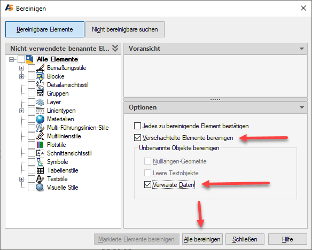Click the Bemaßungsstile dimension style icon

(40, 68)
